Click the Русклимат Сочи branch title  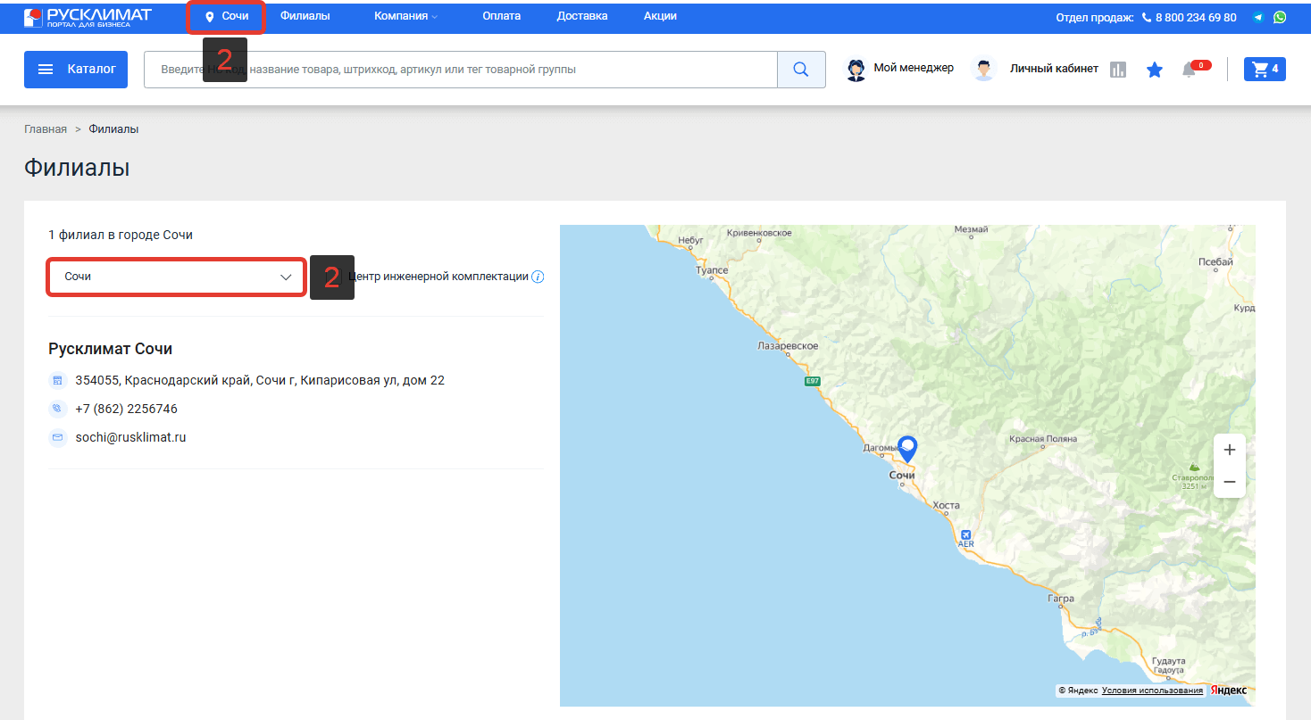tap(110, 349)
